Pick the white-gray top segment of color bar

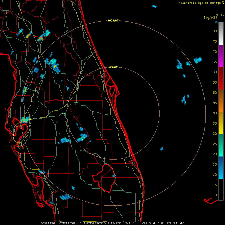click(221, 34)
